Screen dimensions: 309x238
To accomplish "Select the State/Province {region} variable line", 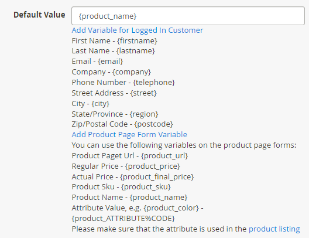I will (x=115, y=114).
